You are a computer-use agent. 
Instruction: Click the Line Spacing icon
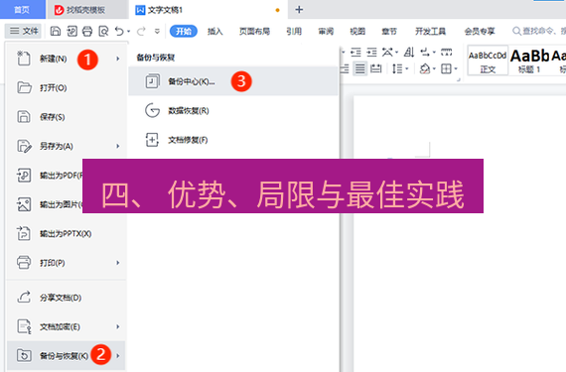pos(397,68)
